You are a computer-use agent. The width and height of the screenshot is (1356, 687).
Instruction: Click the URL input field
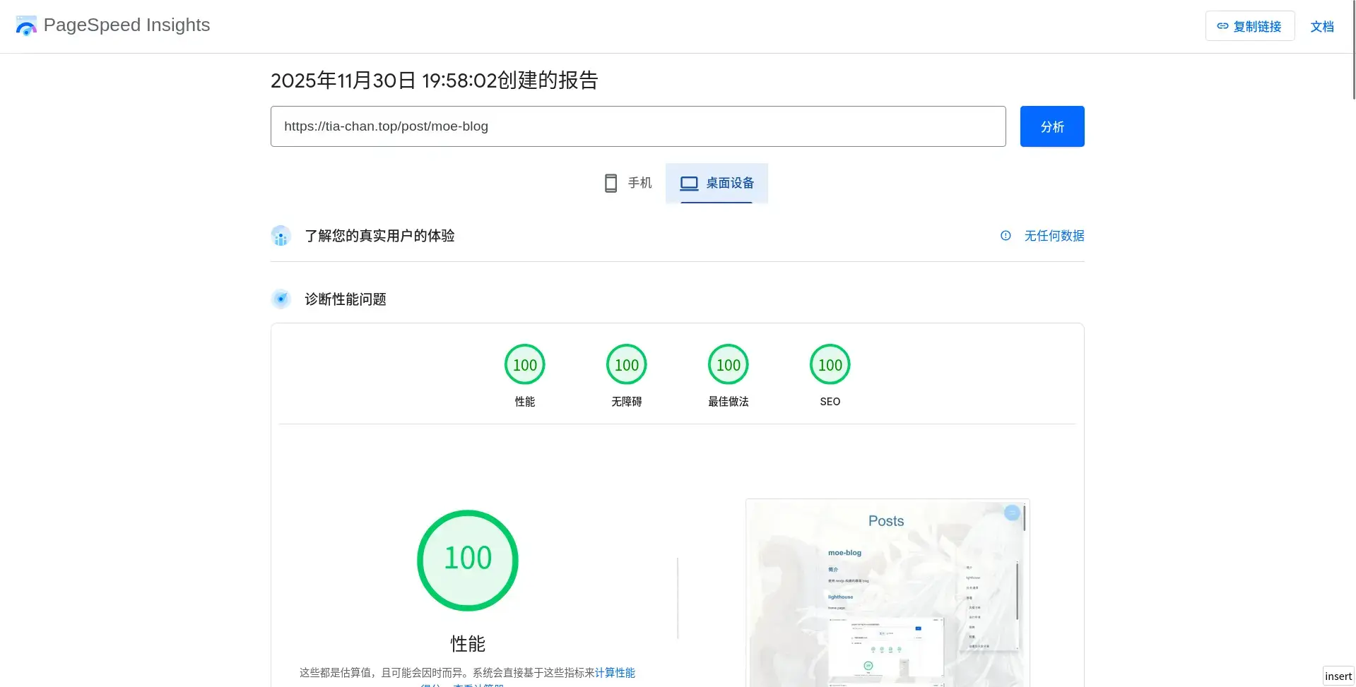click(x=637, y=126)
